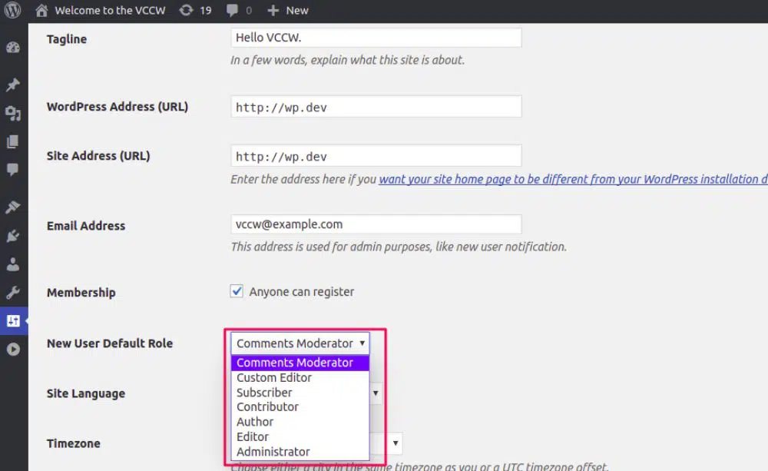
Task: Expand the Site Language dropdown arrow
Action: pyautogui.click(x=376, y=393)
